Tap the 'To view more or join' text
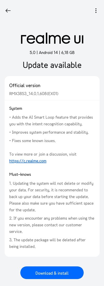The height and width of the screenshot is (286, 104). point(43,154)
